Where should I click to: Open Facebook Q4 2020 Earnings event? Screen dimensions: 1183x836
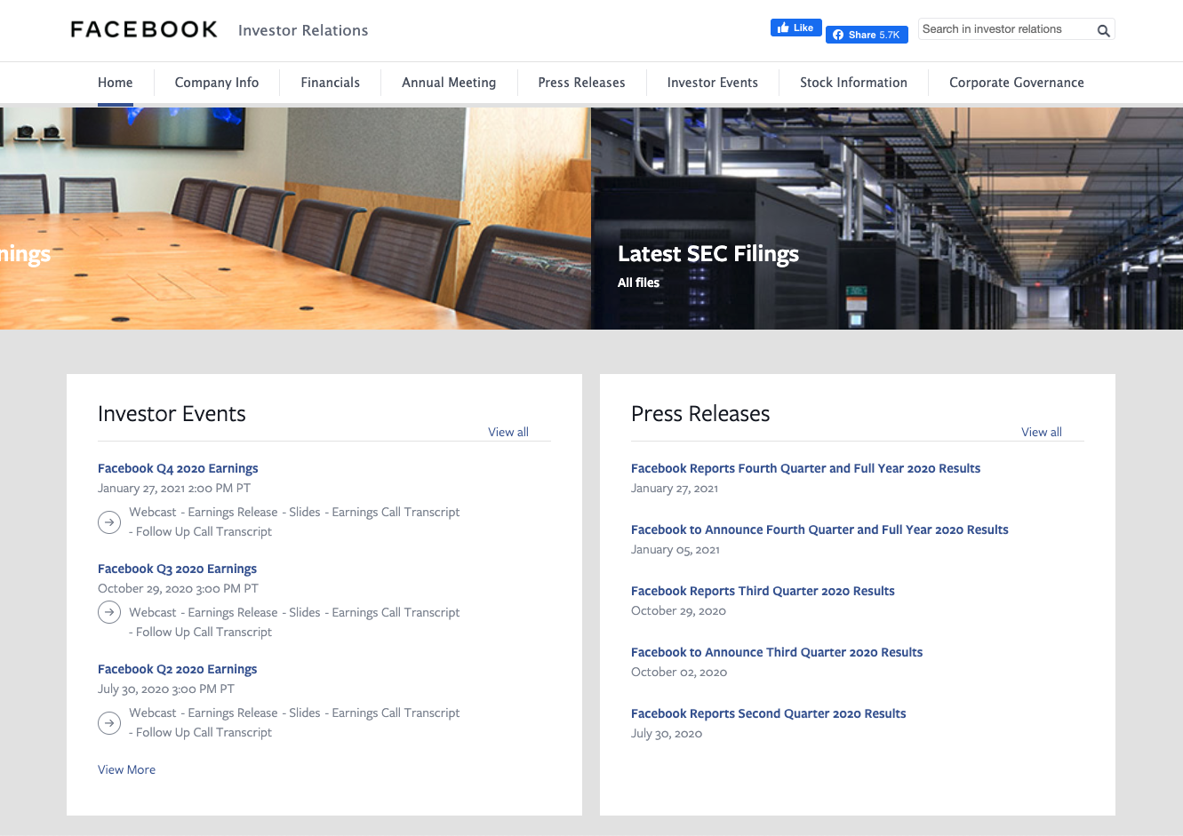(178, 468)
